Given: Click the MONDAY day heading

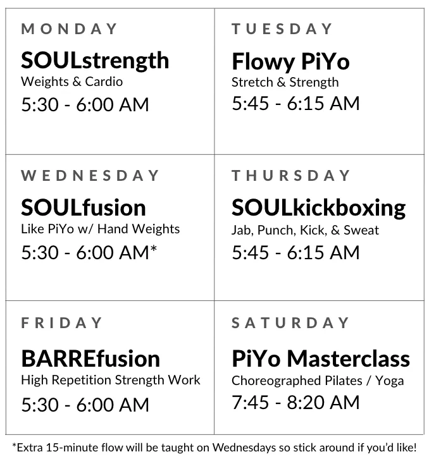Looking at the screenshot, I should (x=69, y=29).
